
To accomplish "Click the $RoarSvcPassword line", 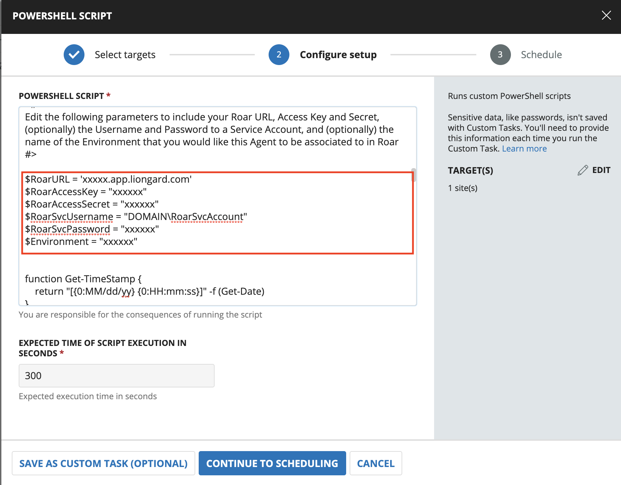I will pos(92,229).
